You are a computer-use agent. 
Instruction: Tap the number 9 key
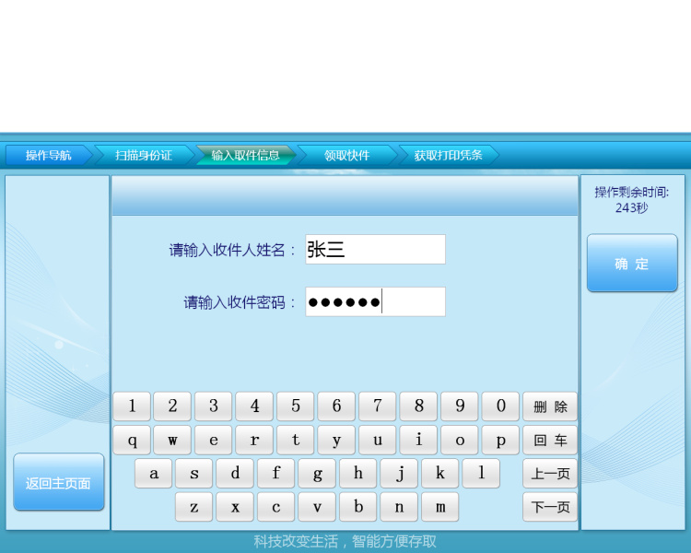[x=460, y=406]
